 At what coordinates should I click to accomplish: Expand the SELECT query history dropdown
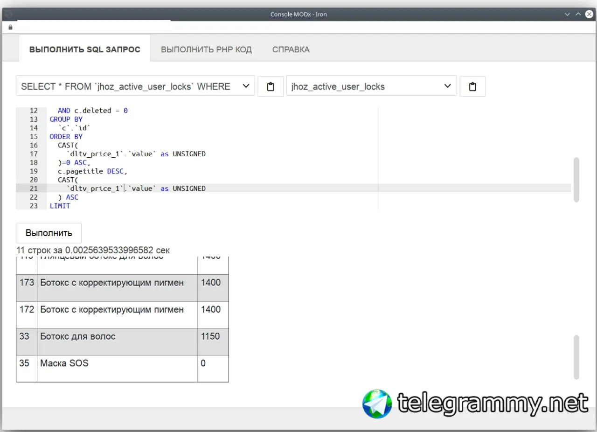pyautogui.click(x=135, y=86)
